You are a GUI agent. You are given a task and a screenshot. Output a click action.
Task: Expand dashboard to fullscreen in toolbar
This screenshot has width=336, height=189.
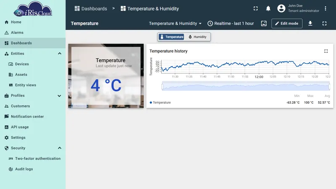pos(324,24)
